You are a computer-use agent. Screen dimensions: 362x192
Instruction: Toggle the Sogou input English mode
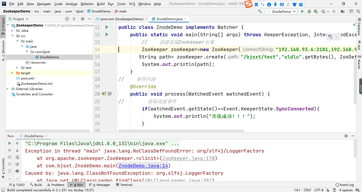click(x=256, y=5)
